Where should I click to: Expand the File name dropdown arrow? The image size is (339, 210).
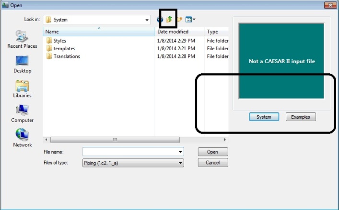[x=180, y=152]
